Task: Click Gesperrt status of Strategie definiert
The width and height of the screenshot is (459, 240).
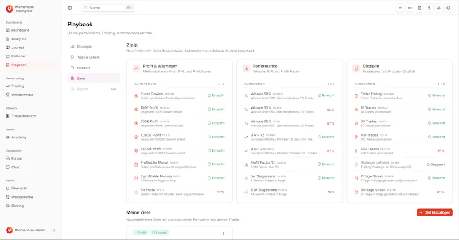Action: pyautogui.click(x=435, y=164)
